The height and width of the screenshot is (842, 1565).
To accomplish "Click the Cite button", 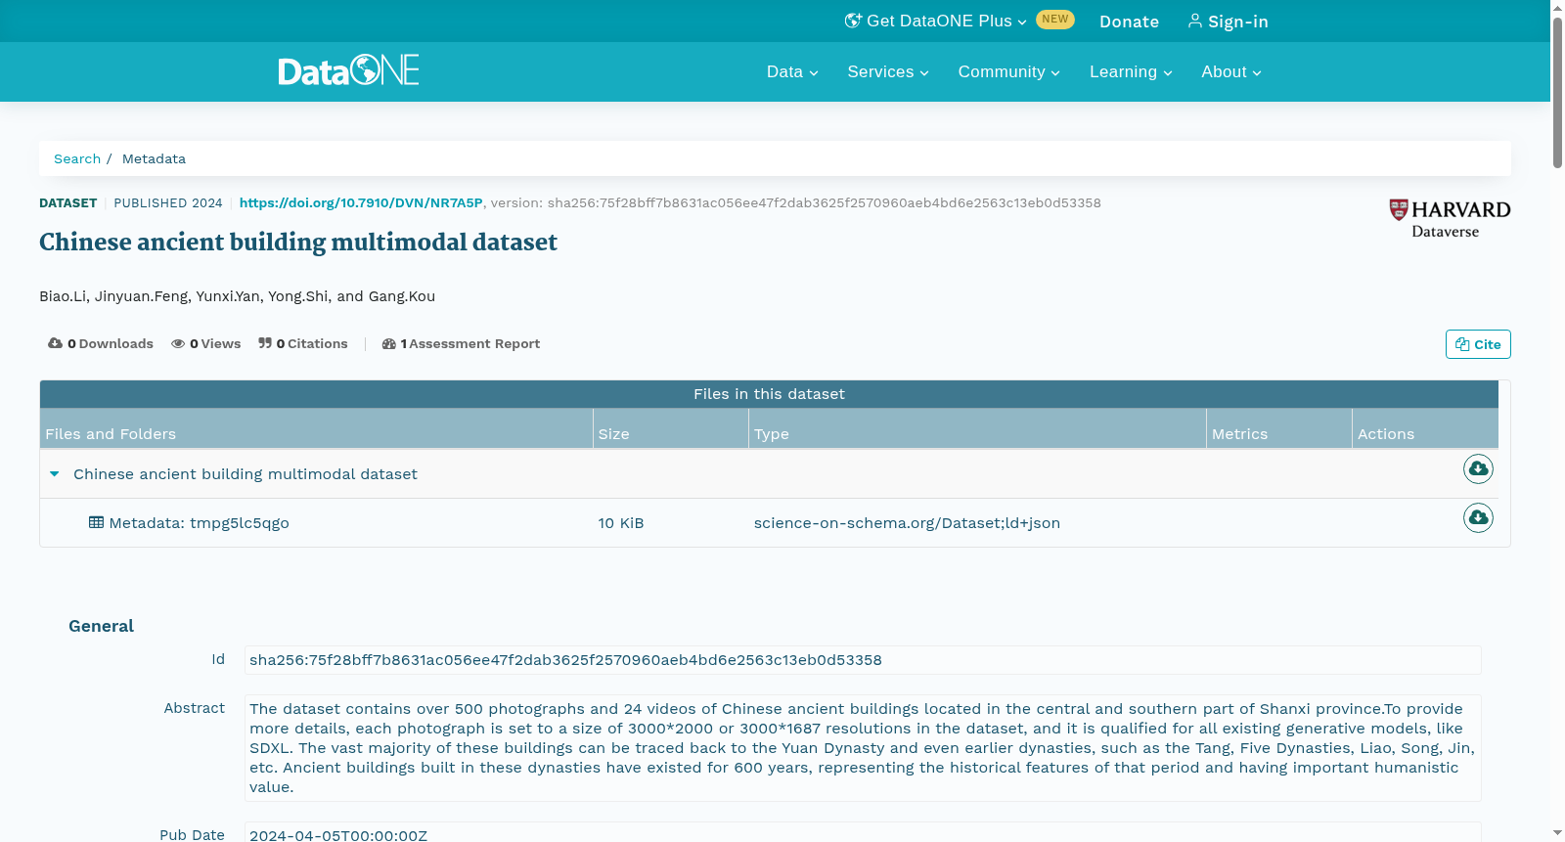I will pos(1478,344).
